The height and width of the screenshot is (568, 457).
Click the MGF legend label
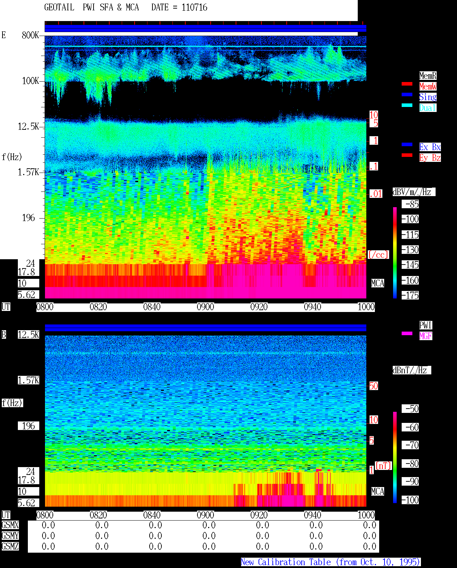tap(426, 336)
